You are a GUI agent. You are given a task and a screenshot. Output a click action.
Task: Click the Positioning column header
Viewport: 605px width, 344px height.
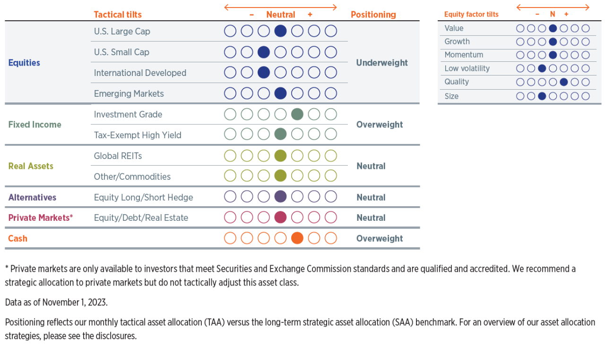[x=373, y=15]
